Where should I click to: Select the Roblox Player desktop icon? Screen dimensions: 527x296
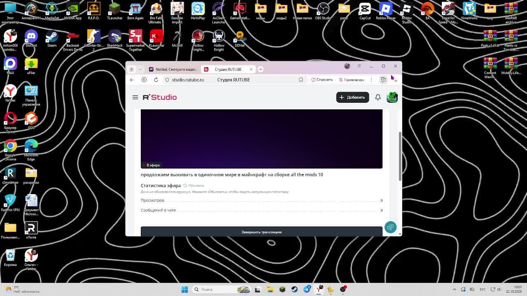click(386, 11)
